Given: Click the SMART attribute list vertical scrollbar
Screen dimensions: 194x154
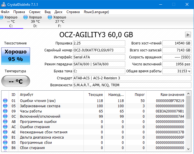Looking at the screenshot, I should (188, 122).
